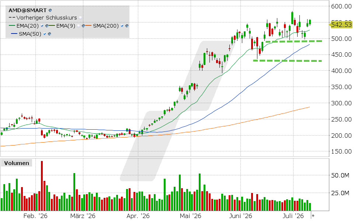Screen dimensions: 354x221
Task: Click the AMD@SMART legend title
Action: (28, 10)
